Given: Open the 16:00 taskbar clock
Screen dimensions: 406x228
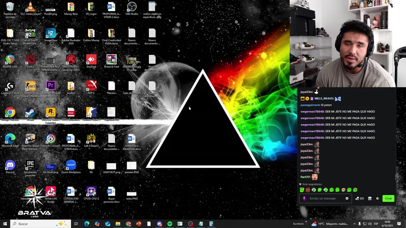Looking at the screenshot, I should (x=387, y=224).
